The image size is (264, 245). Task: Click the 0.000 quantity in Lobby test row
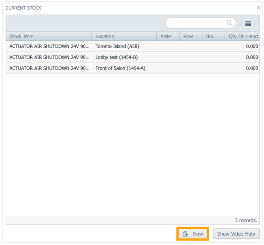pyautogui.click(x=252, y=57)
